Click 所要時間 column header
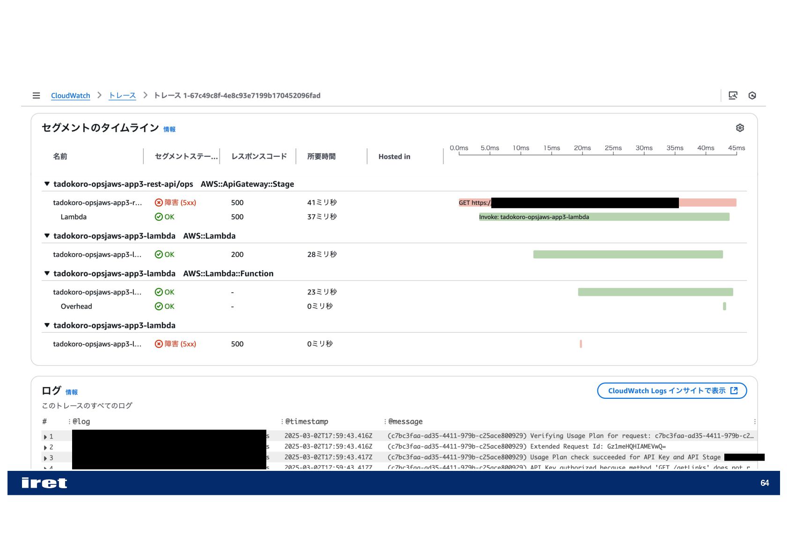 pos(321,156)
